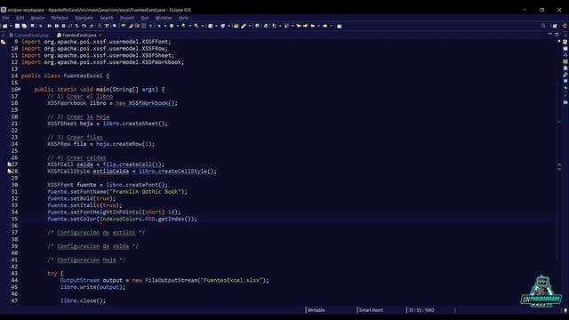Open the Refactor menu

60,18
